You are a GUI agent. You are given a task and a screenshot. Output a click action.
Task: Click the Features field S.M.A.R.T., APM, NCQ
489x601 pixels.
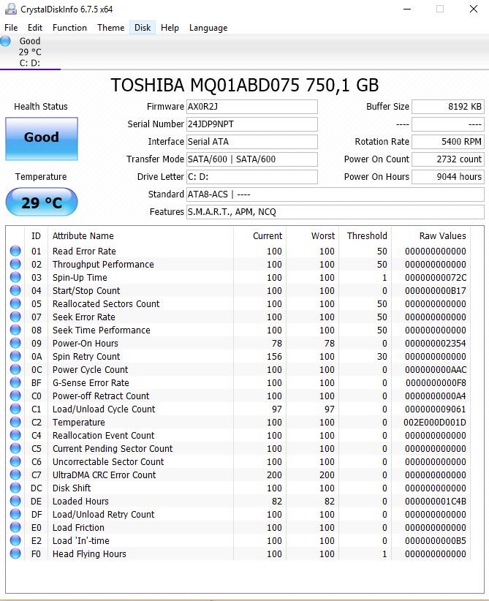tap(335, 212)
